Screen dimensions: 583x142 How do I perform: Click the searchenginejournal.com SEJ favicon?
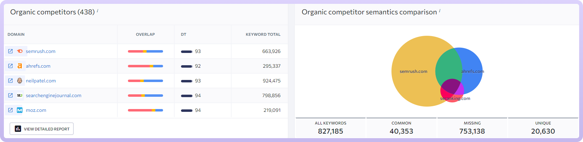(20, 95)
